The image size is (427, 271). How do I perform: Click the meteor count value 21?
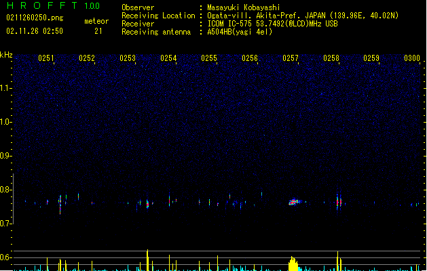tap(98, 31)
